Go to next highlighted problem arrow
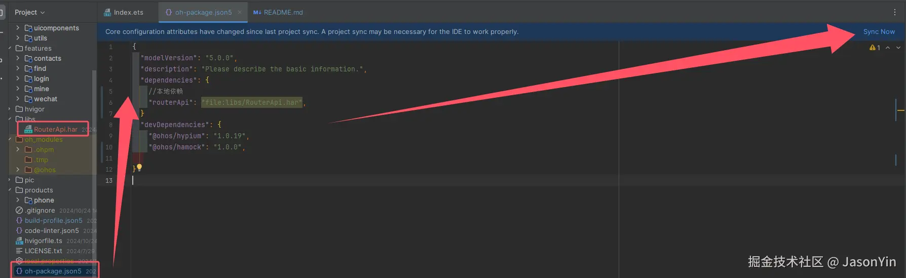This screenshot has height=278, width=906. click(x=898, y=48)
